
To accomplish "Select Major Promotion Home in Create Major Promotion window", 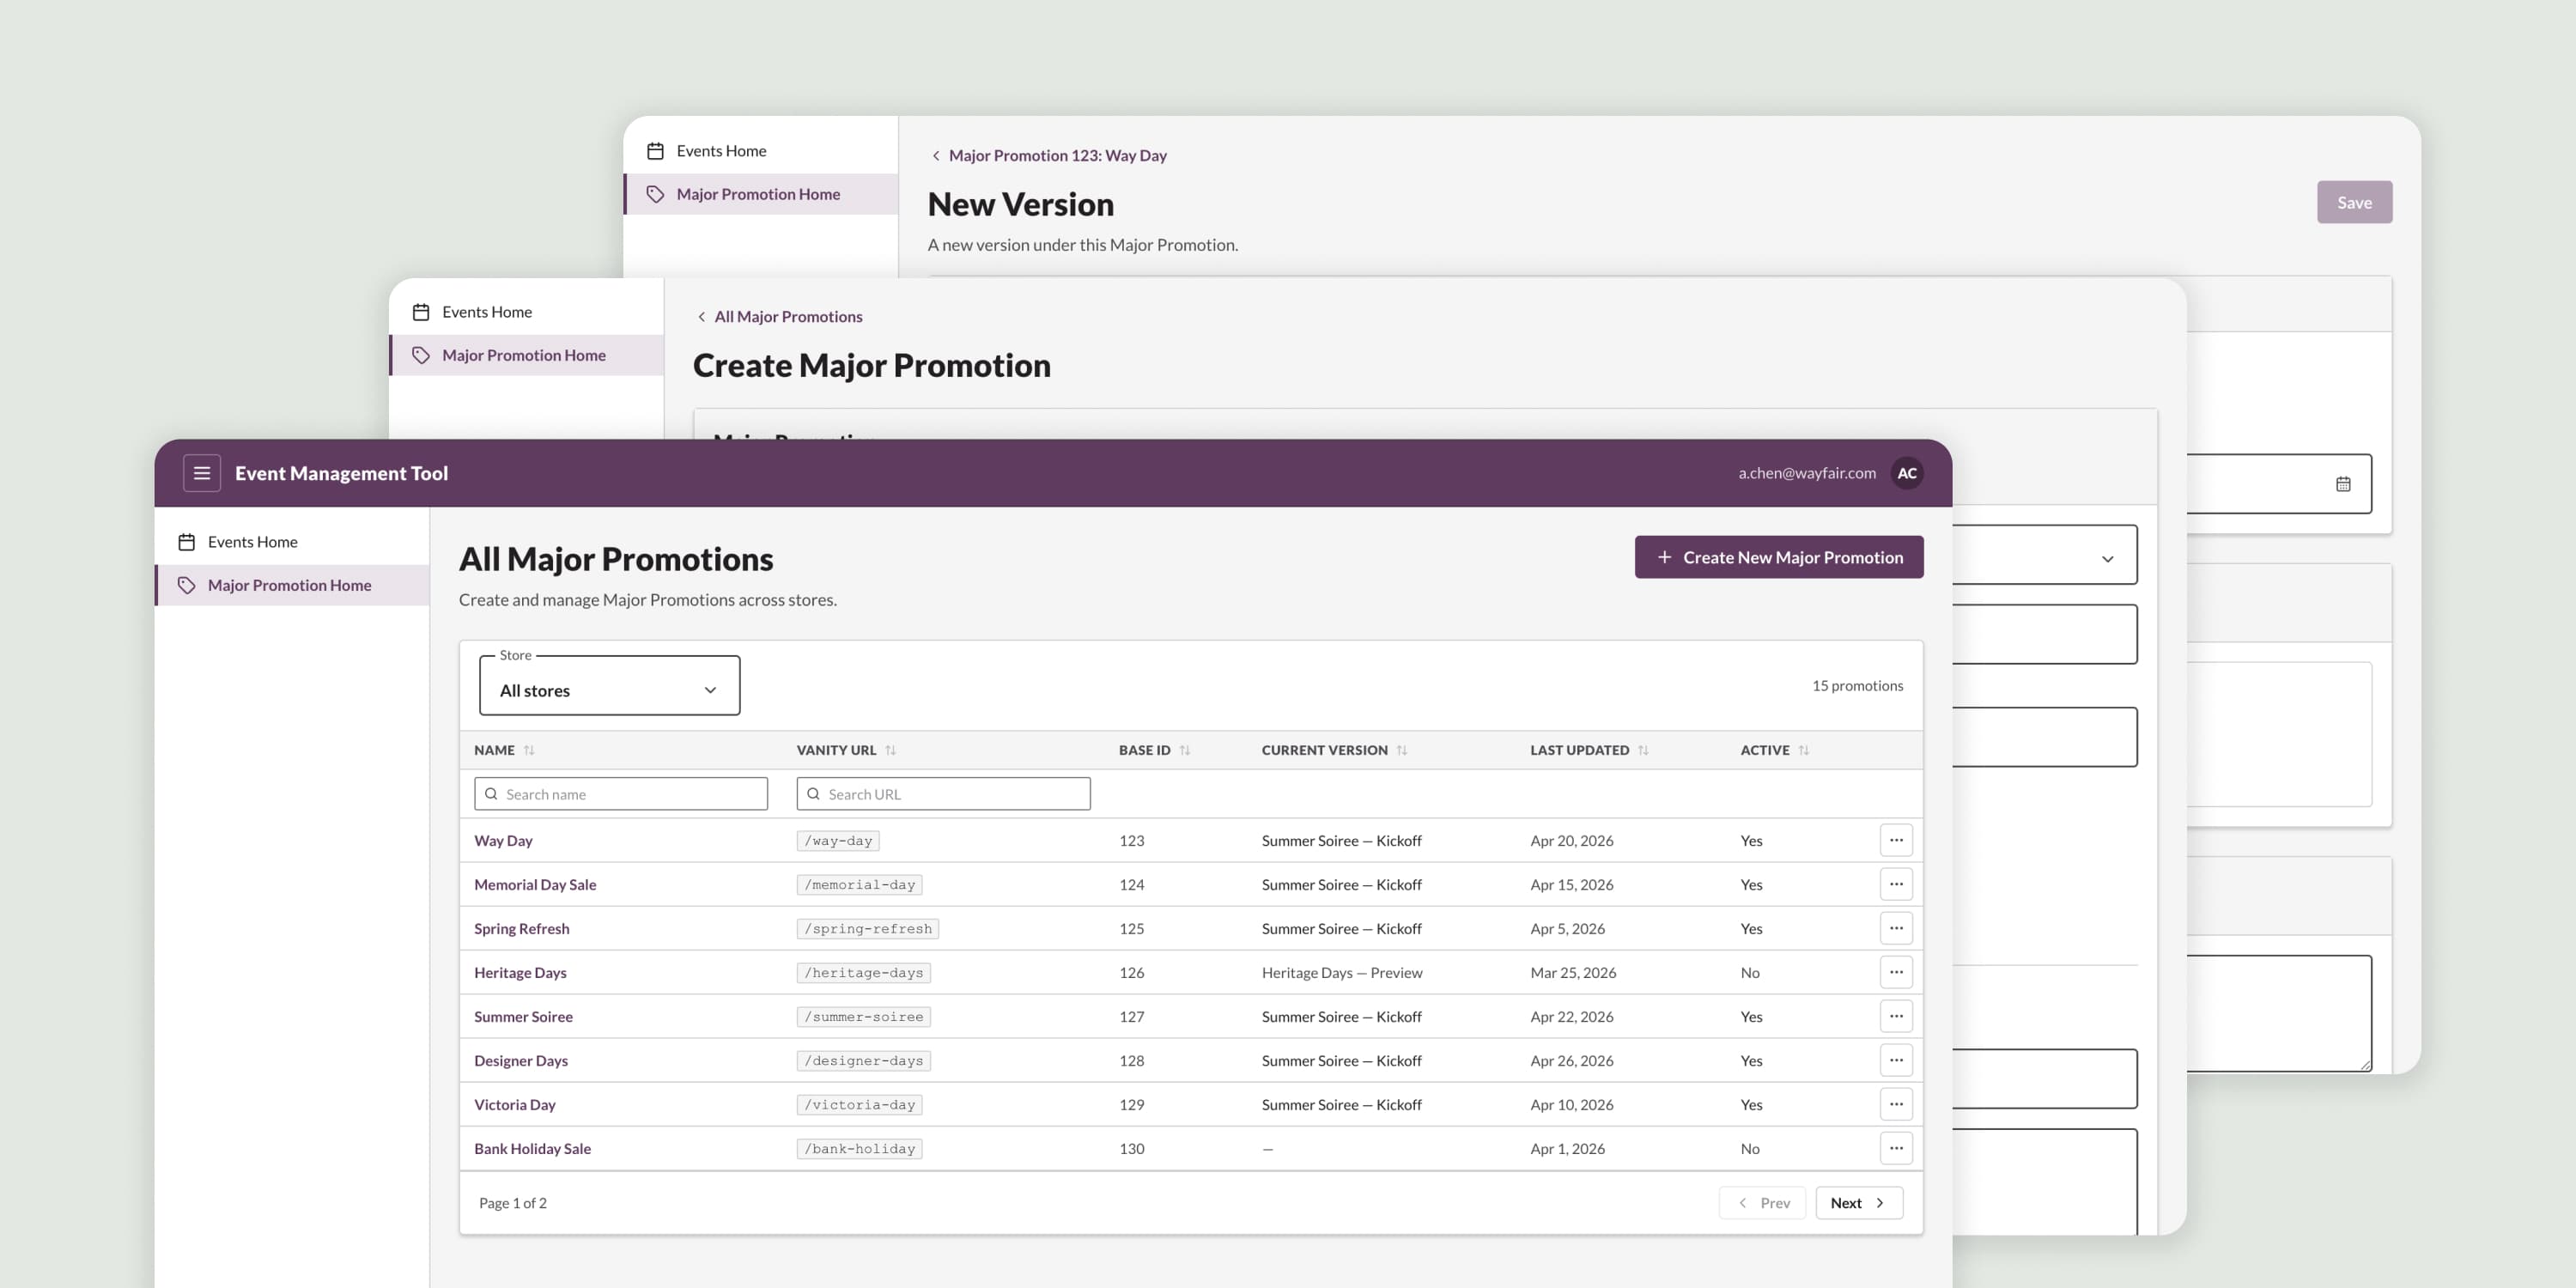I will [x=526, y=355].
